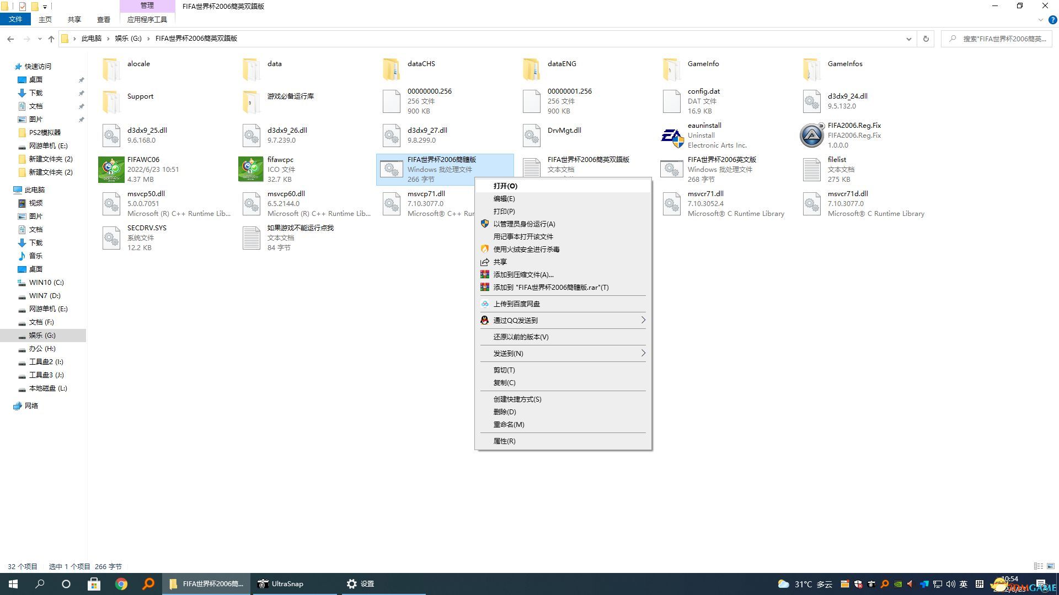This screenshot has height=595, width=1059.
Task: Open the 应用程序工具 ribbon tab
Action: [x=147, y=19]
